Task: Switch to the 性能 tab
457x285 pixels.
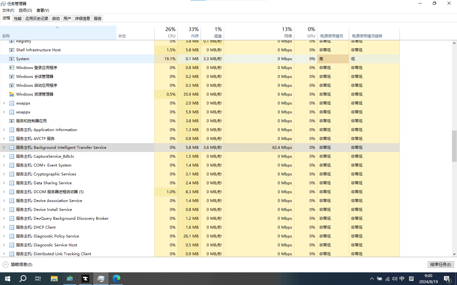Action: (18, 19)
